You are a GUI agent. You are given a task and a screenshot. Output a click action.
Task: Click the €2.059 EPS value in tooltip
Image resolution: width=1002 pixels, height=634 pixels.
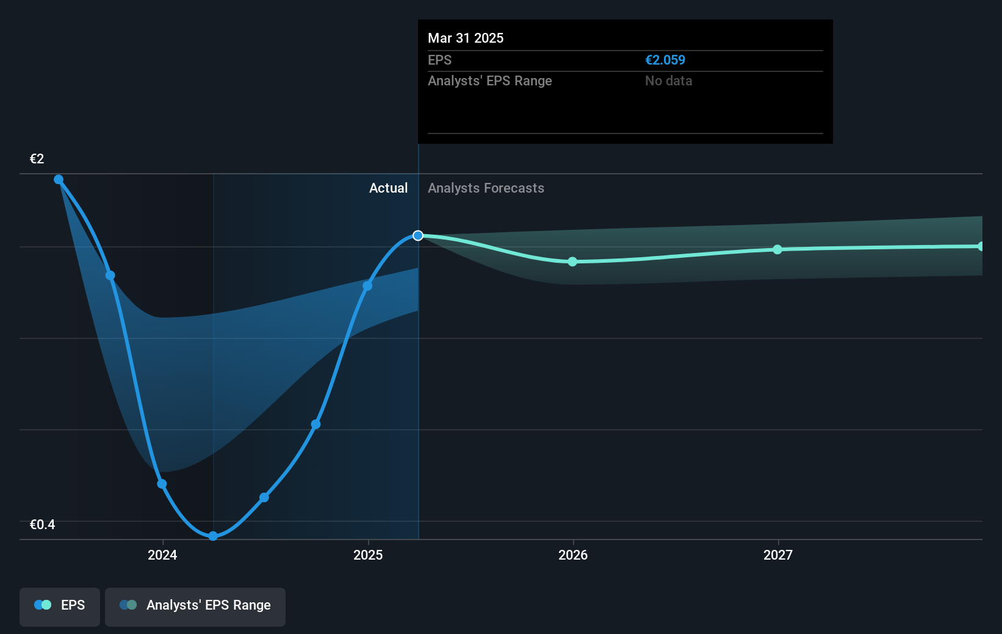point(665,60)
